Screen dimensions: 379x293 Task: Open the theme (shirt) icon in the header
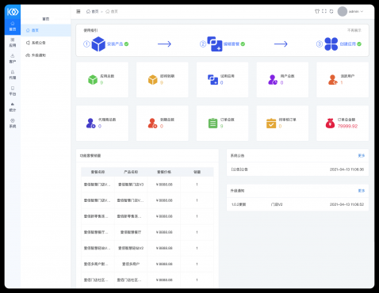317,11
